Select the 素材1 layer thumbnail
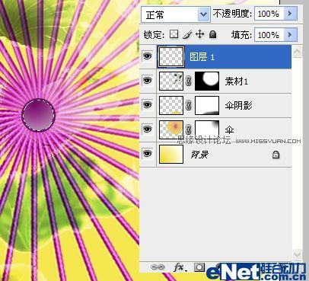 171,81
